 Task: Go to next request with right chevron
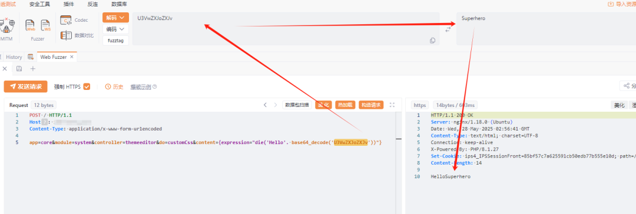[x=276, y=105]
